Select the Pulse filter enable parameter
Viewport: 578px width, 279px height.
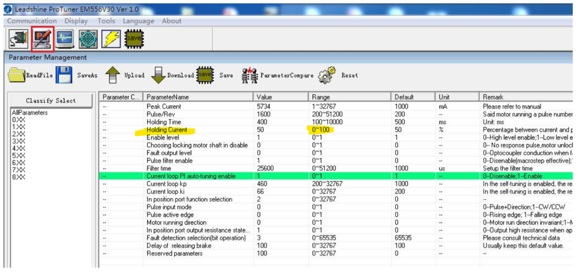(169, 160)
